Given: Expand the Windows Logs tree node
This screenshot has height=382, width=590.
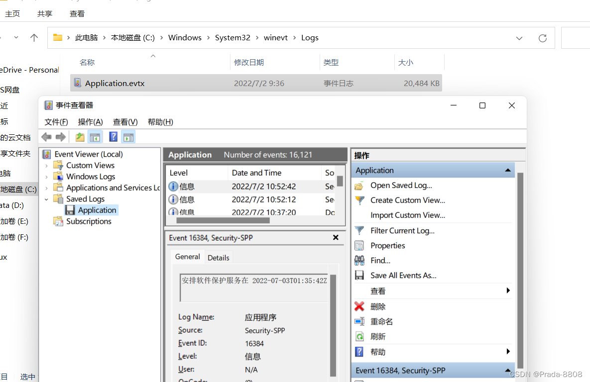Looking at the screenshot, I should coord(46,177).
